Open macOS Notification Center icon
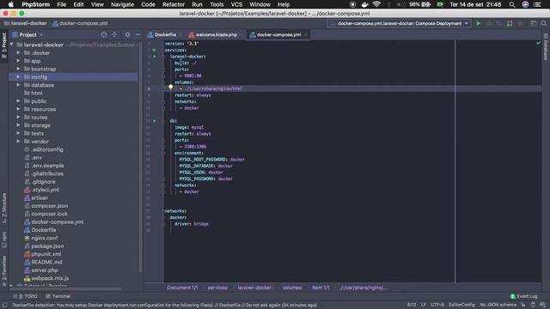 537,4
